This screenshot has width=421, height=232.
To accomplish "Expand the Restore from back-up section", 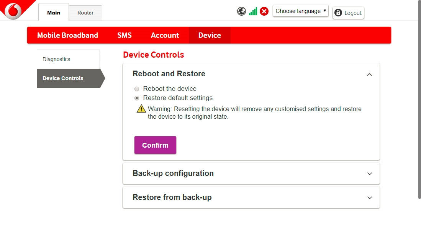I will point(251,197).
